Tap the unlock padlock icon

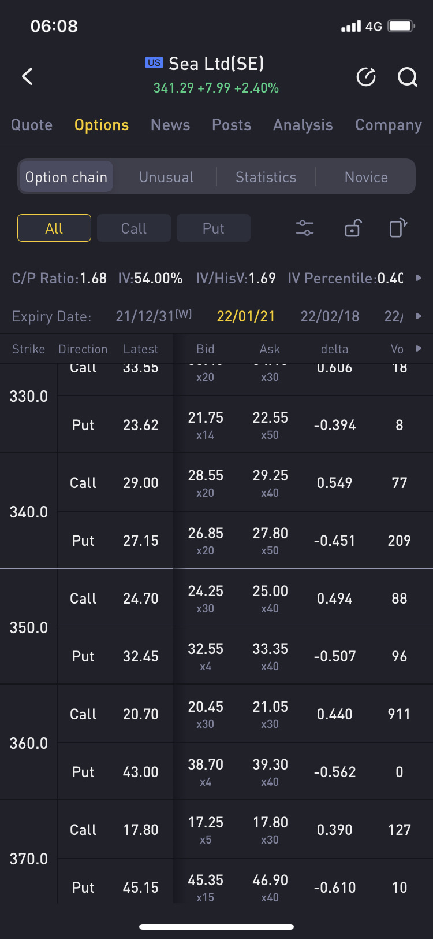pos(353,228)
